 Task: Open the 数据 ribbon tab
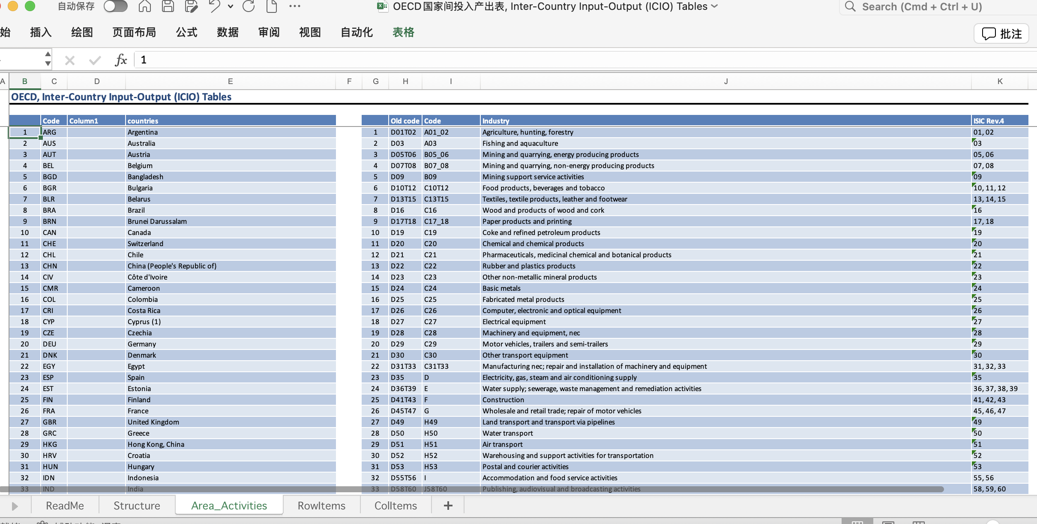pos(228,32)
